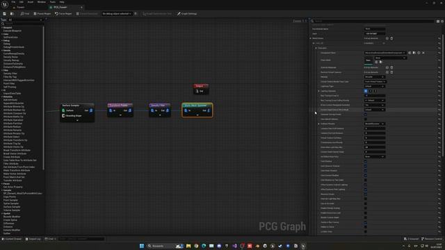Image resolution: width=445 pixels, height=250 pixels.
Task: Open the Edit menu
Action: (x=22, y=2)
